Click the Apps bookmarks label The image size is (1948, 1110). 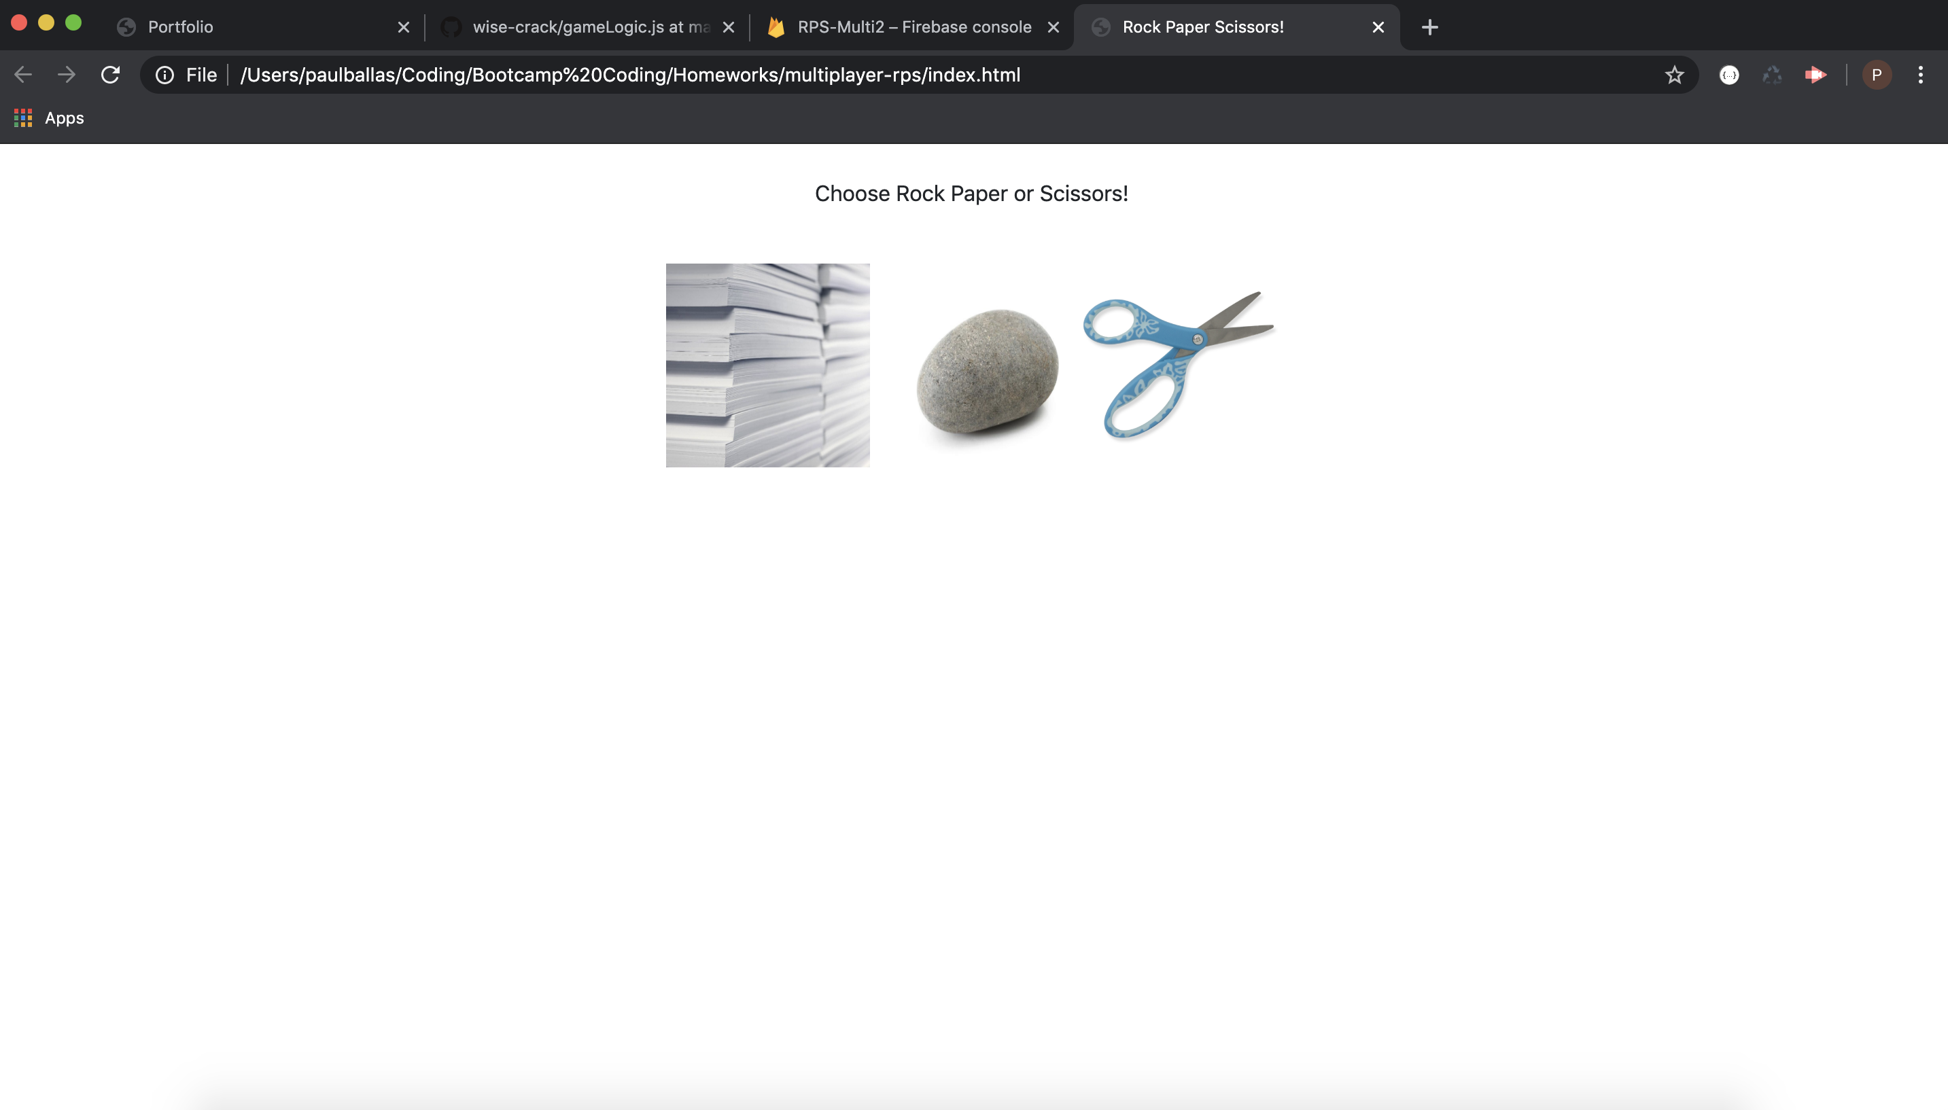(x=64, y=118)
